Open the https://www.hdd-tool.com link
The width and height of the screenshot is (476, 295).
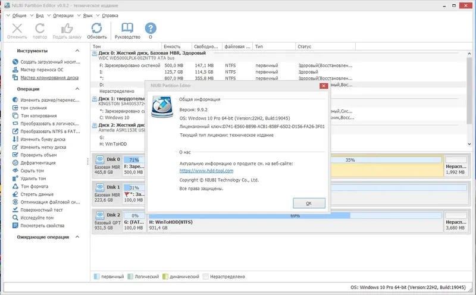pyautogui.click(x=206, y=171)
